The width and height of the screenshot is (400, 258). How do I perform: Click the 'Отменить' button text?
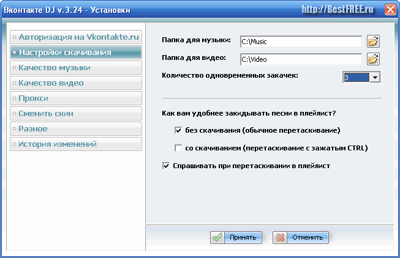[308, 237]
